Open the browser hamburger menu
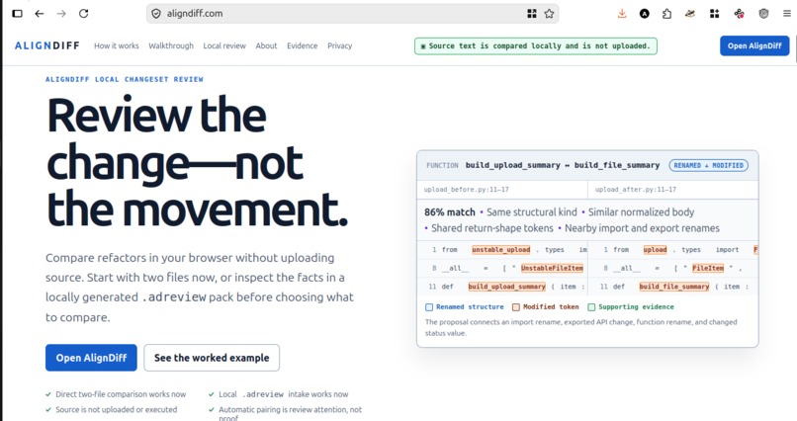 click(787, 14)
